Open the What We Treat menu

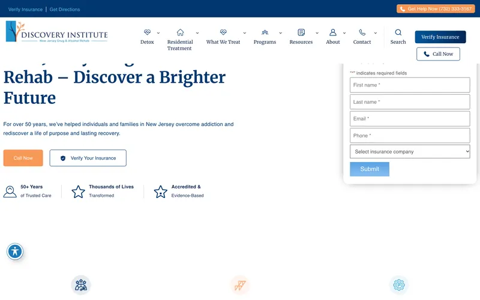tap(223, 42)
